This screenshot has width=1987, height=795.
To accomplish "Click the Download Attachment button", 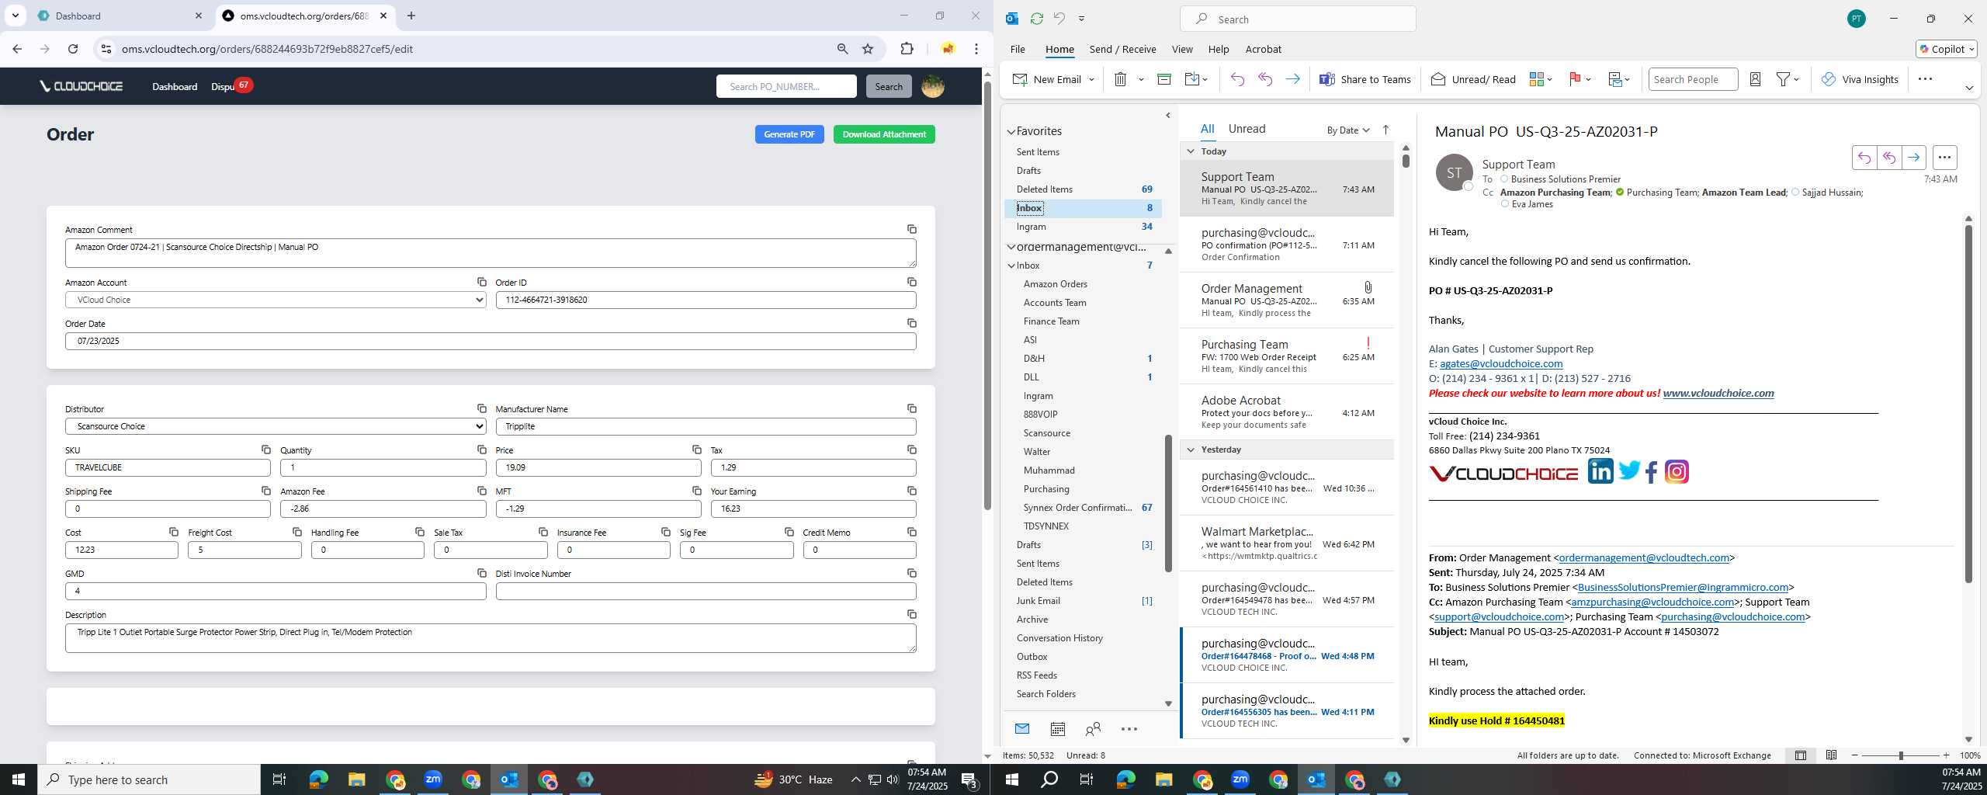I will point(884,134).
